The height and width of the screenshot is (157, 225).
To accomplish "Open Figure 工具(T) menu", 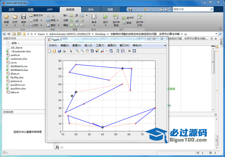I will [x=100, y=45].
